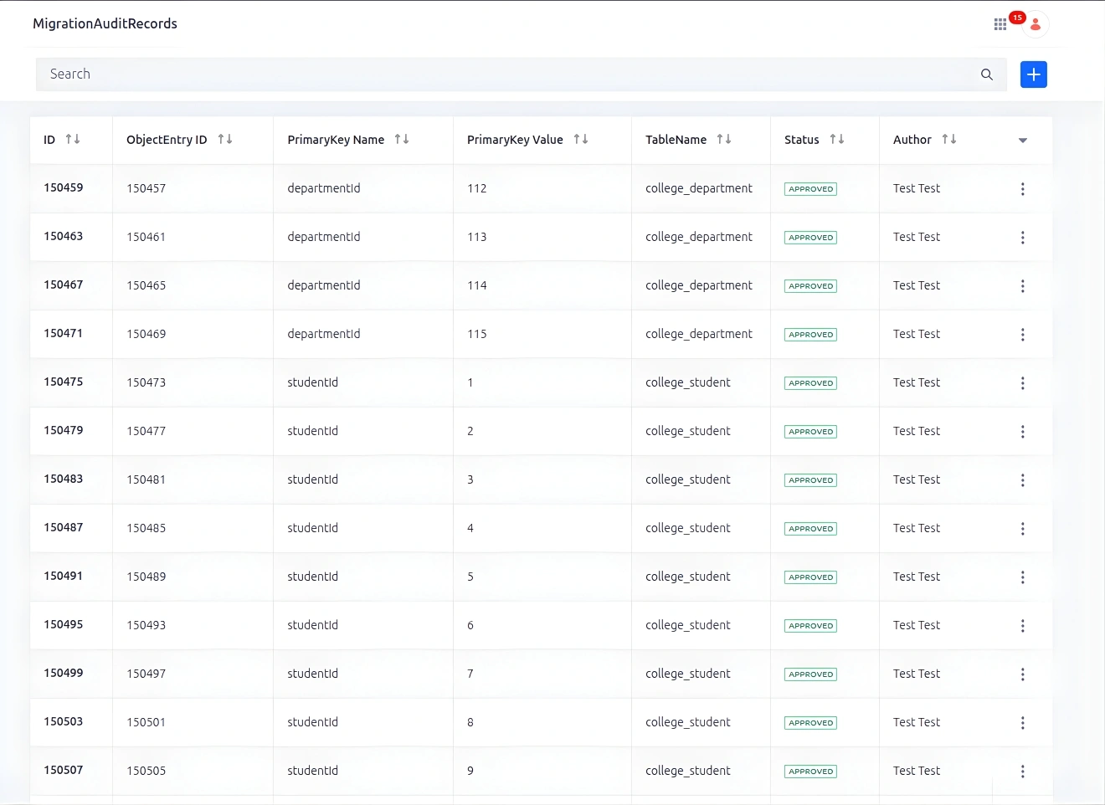Click APPROVED status badge in row 150507
Viewport: 1105px width, 805px height.
(x=811, y=772)
